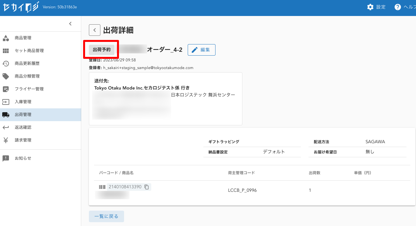Select 商品更新履歴 menu label

coord(27,64)
